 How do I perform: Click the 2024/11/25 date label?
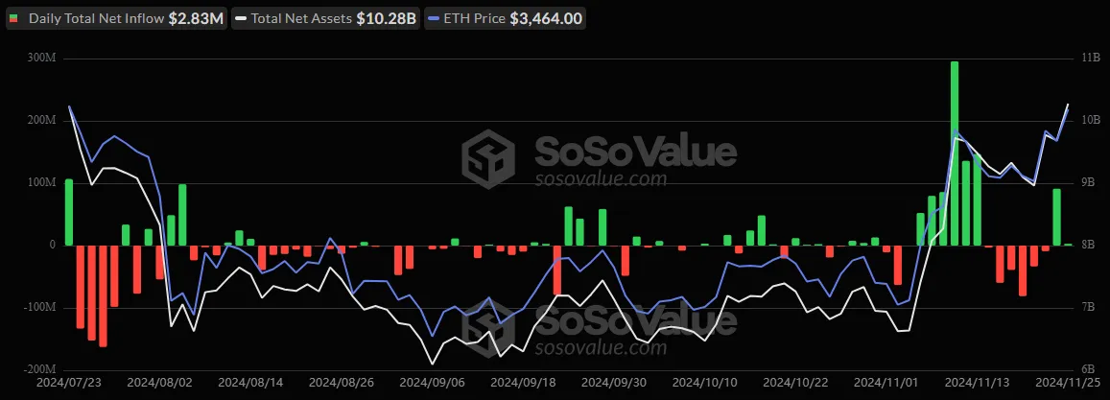click(x=1066, y=383)
